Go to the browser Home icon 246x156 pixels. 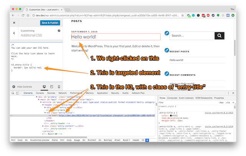[28, 15]
